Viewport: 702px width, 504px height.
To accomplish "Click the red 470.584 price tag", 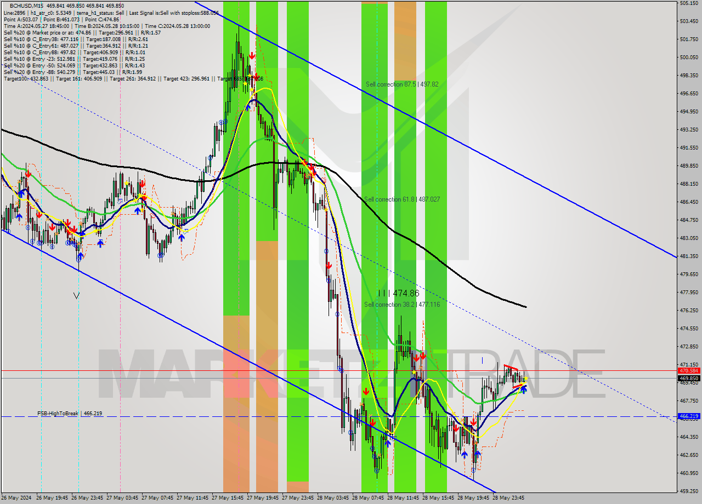I will 689,371.
